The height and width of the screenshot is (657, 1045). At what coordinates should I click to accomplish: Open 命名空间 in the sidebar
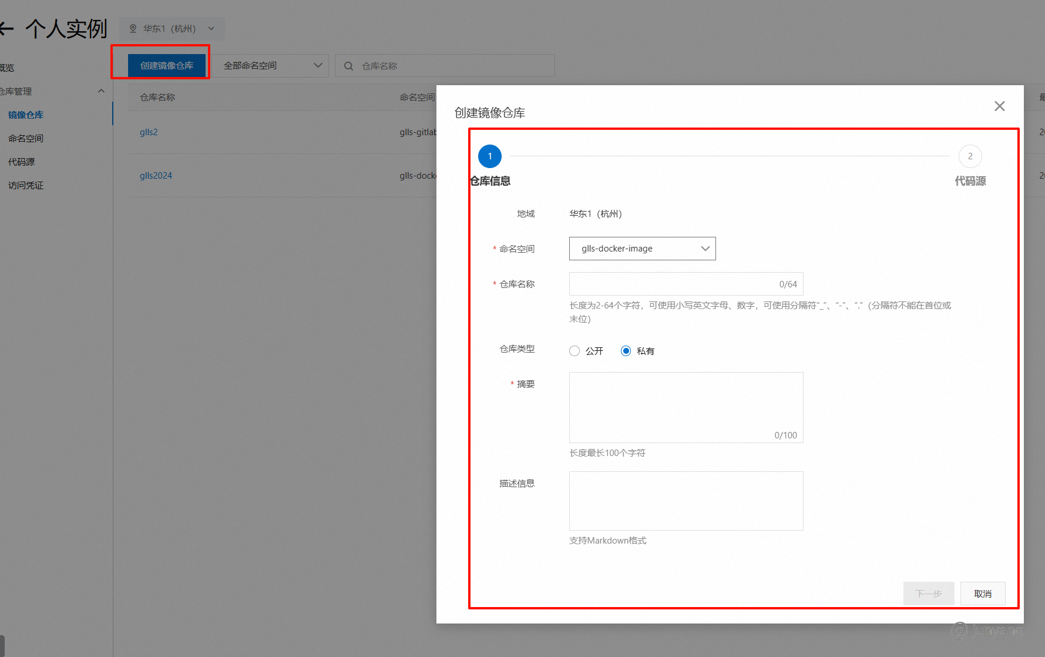[26, 138]
